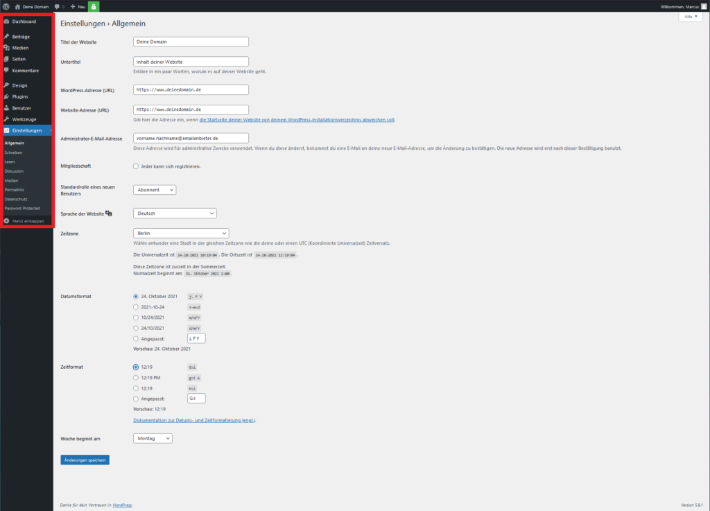
Task: Click into the Titel der Website field
Action: point(191,42)
